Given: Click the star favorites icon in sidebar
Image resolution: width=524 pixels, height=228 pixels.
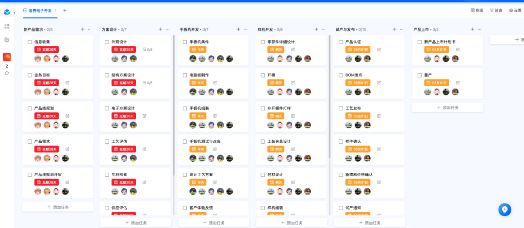Looking at the screenshot, I should pyautogui.click(x=7, y=73).
